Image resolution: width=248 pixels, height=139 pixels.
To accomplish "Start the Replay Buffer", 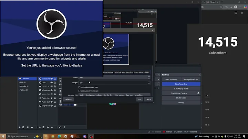I will tap(181, 89).
